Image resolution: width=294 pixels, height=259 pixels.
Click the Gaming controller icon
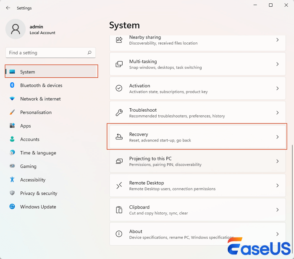point(12,166)
